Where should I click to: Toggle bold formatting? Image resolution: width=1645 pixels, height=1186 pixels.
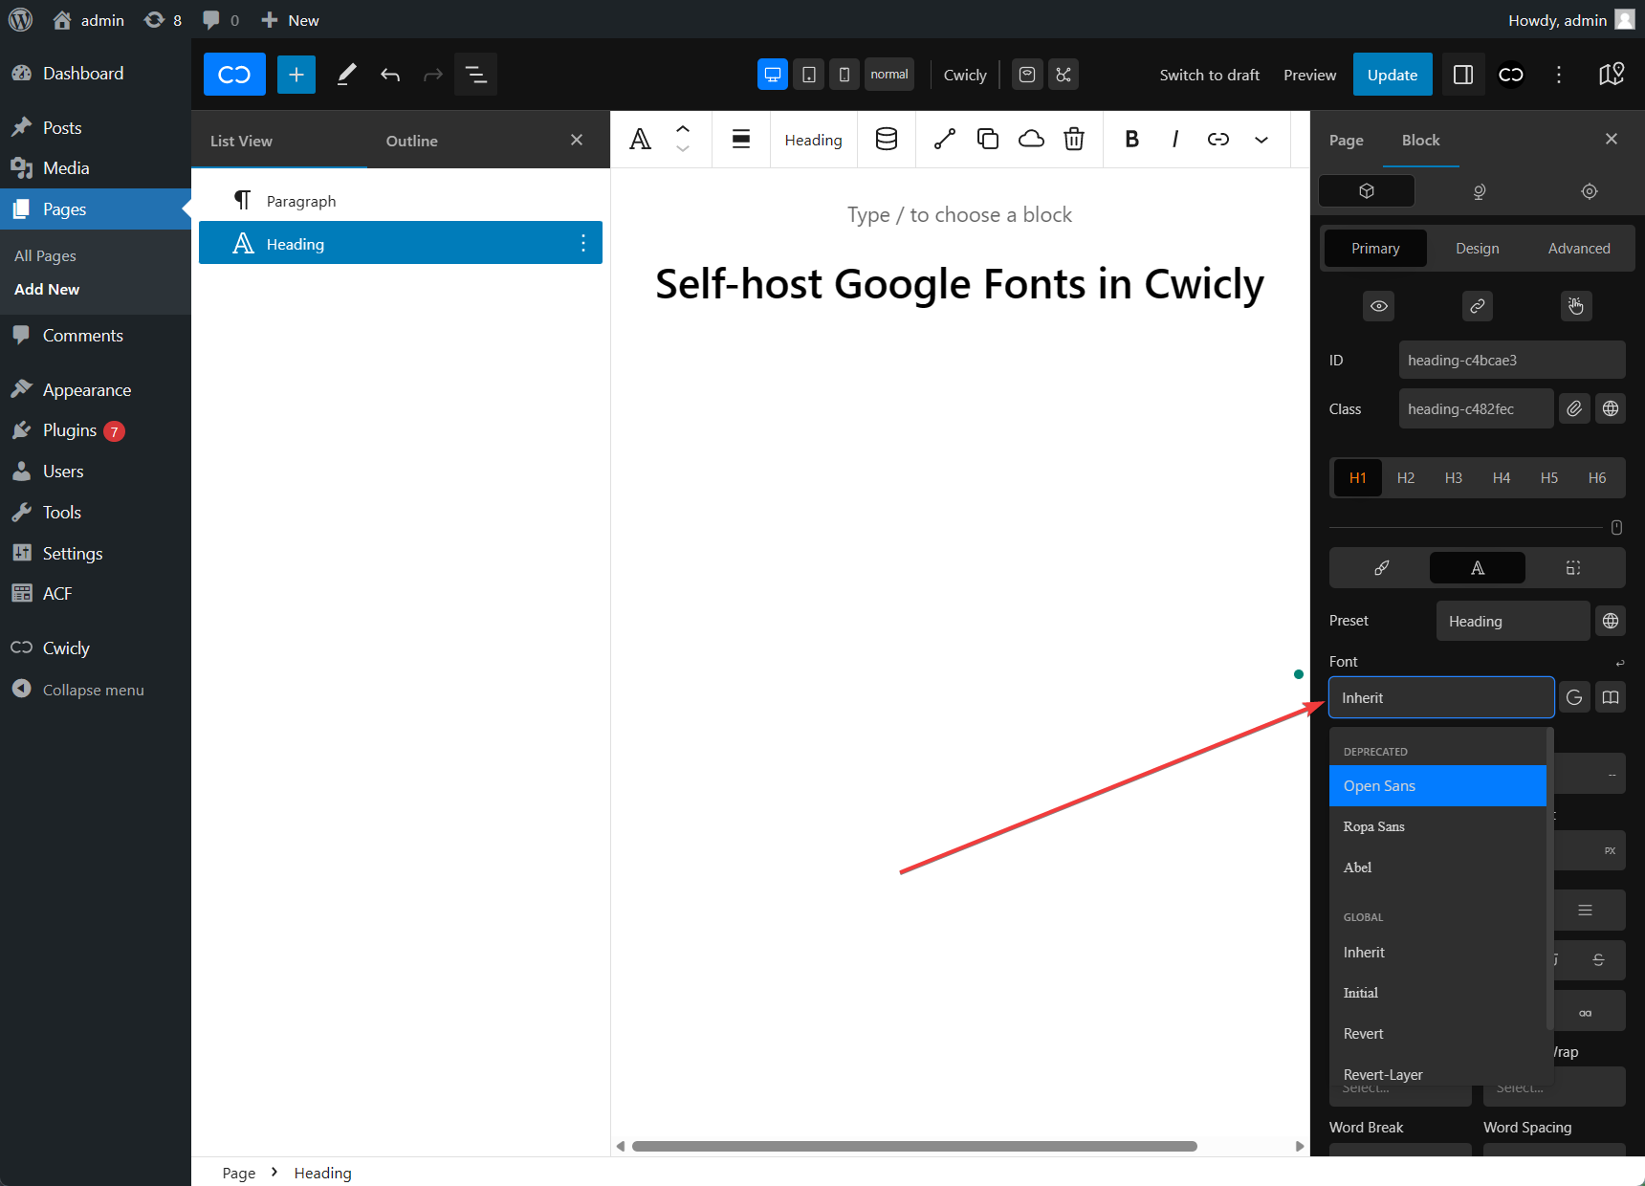(1132, 140)
